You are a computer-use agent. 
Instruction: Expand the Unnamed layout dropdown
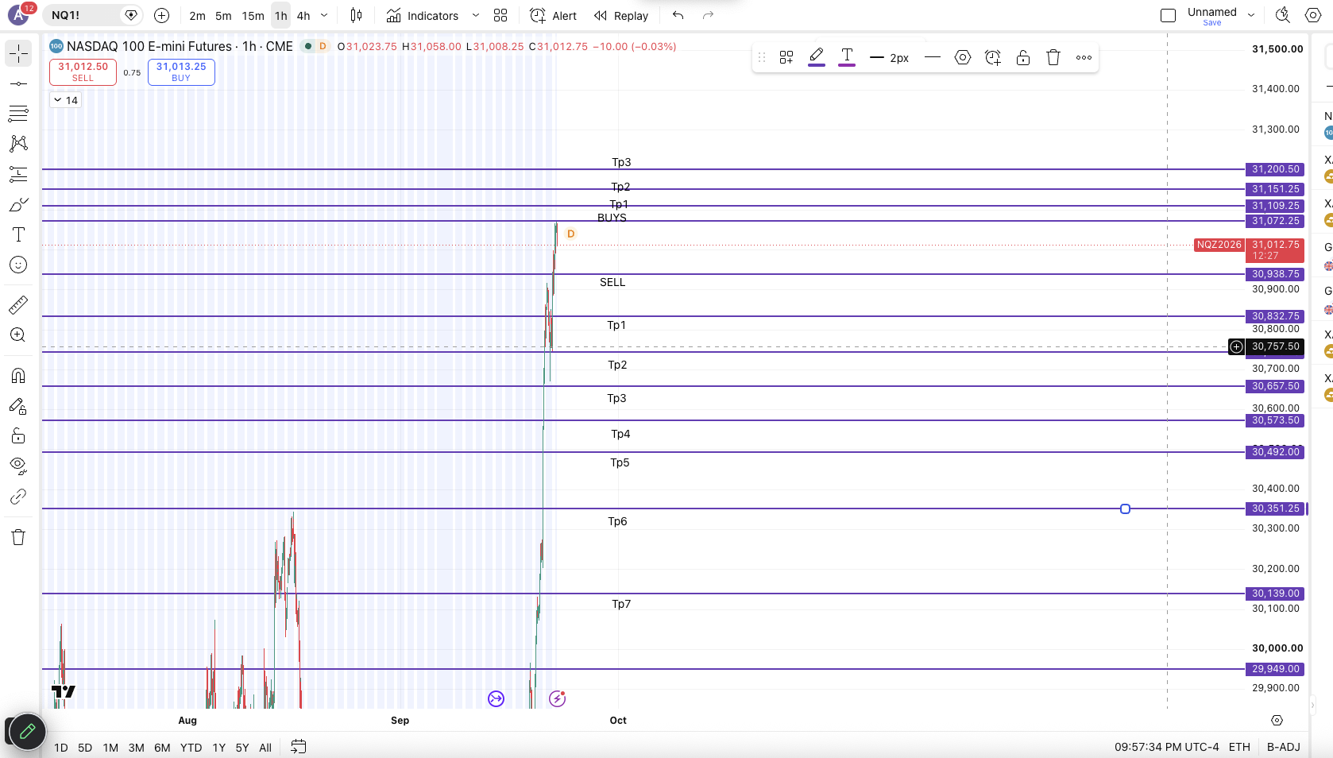point(1251,15)
